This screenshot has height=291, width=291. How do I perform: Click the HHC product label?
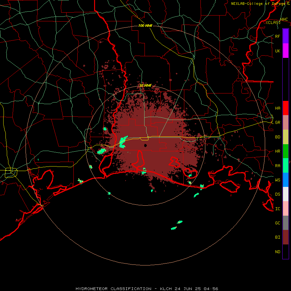(x=284, y=19)
